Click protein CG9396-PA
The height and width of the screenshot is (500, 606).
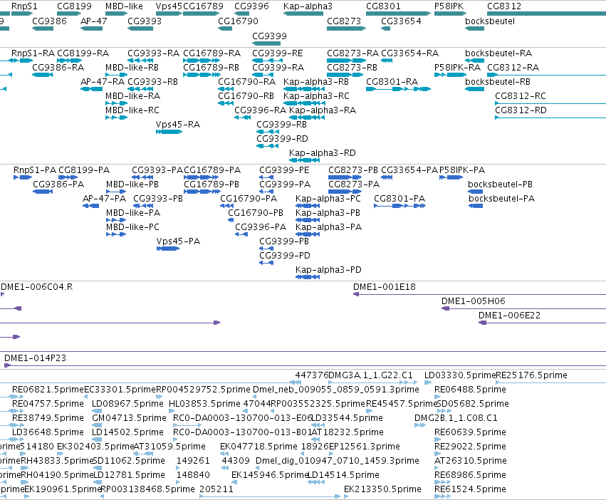(261, 227)
